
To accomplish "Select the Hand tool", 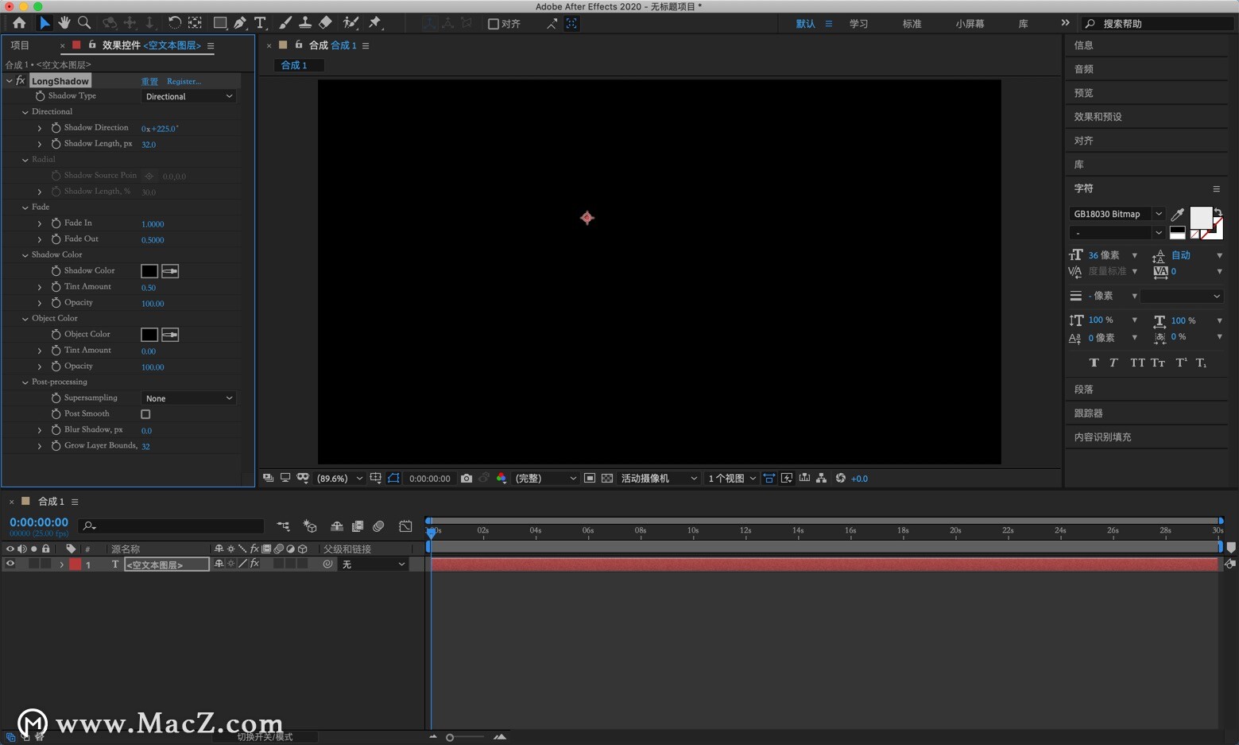I will [x=64, y=23].
